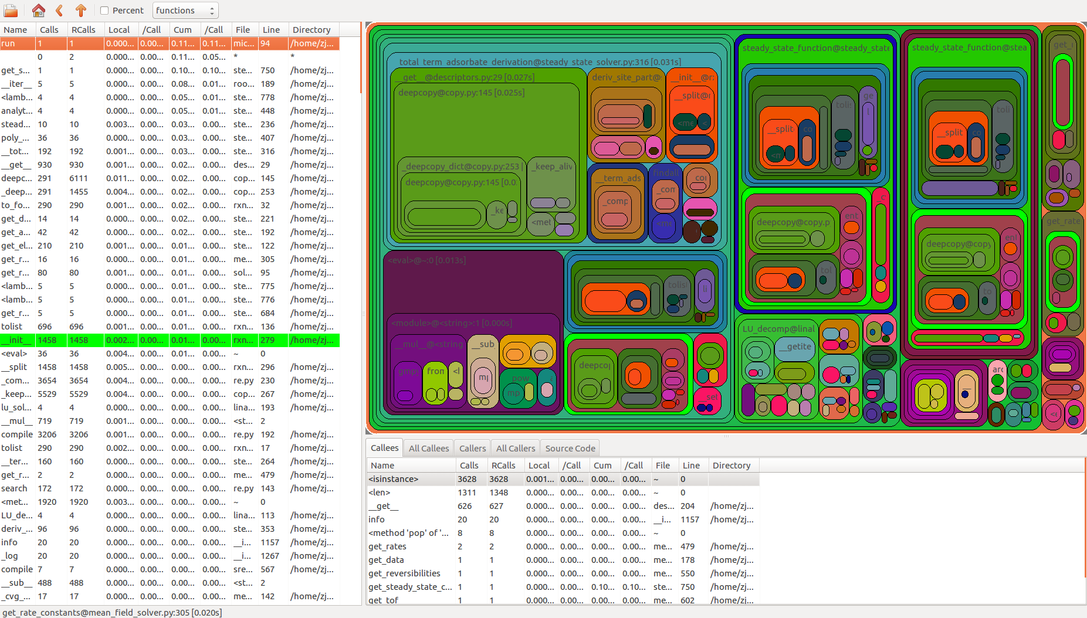Show the Source Code tab
Viewport: 1087px width, 618px height.
570,449
